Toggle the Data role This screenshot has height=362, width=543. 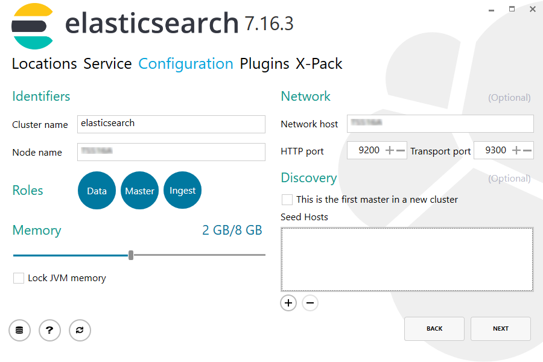point(97,190)
